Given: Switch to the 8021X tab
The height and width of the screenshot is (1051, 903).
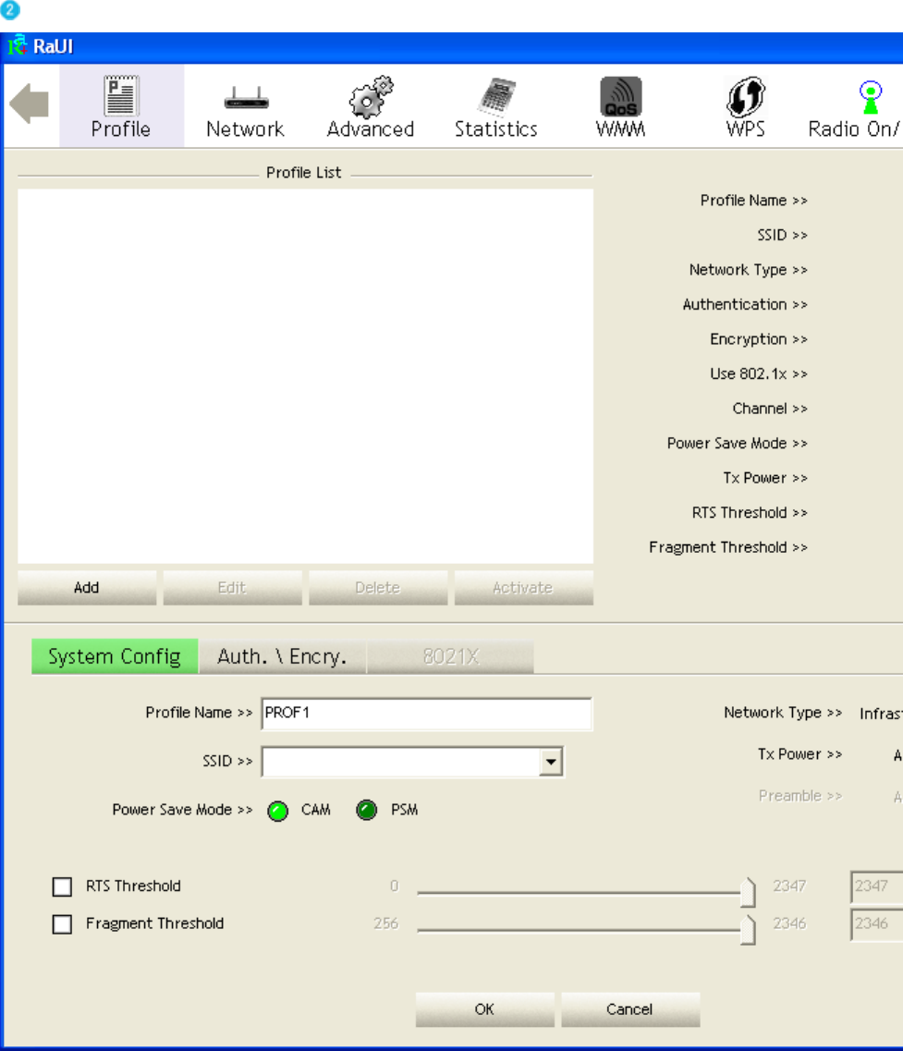Looking at the screenshot, I should (x=450, y=656).
